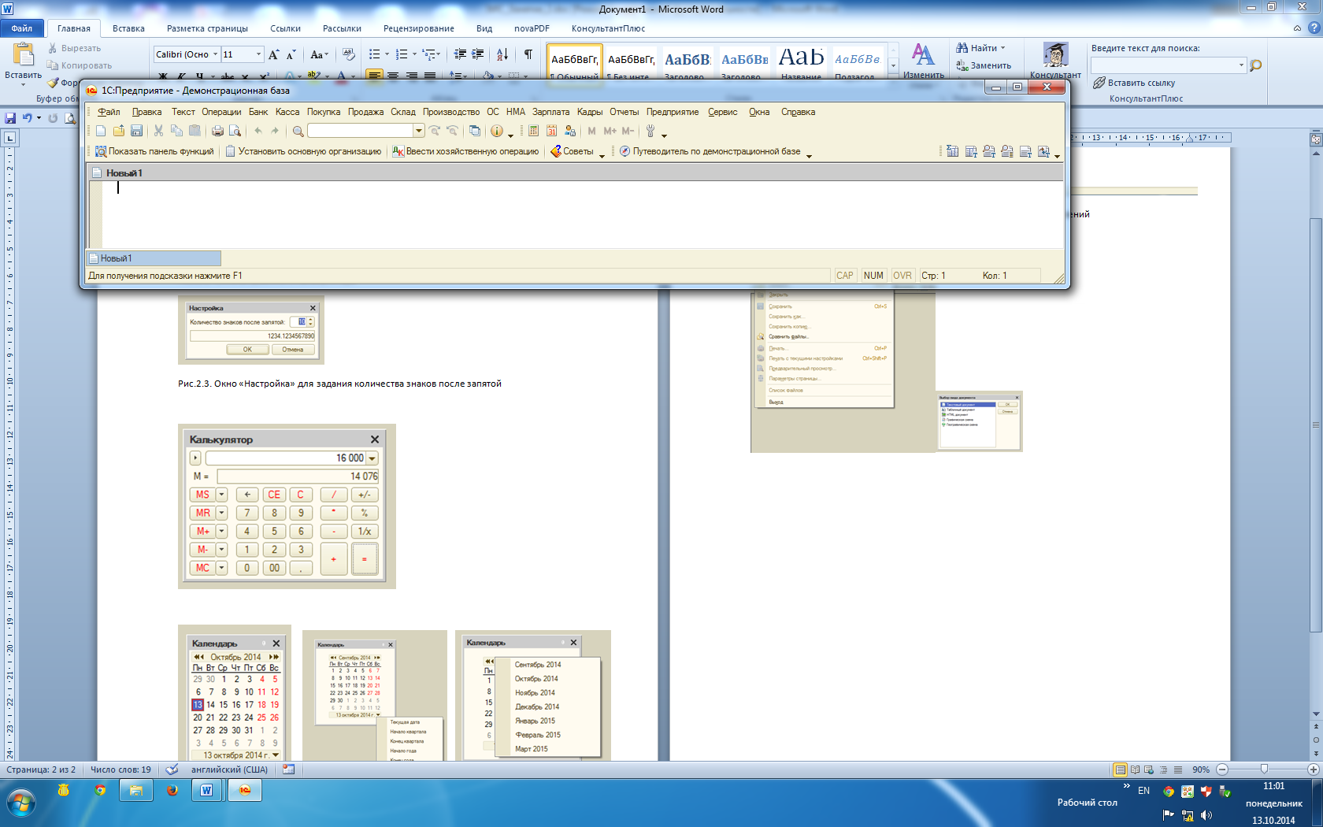Toggle Word's align left button
Viewport: 1323px width, 827px height.
(374, 76)
